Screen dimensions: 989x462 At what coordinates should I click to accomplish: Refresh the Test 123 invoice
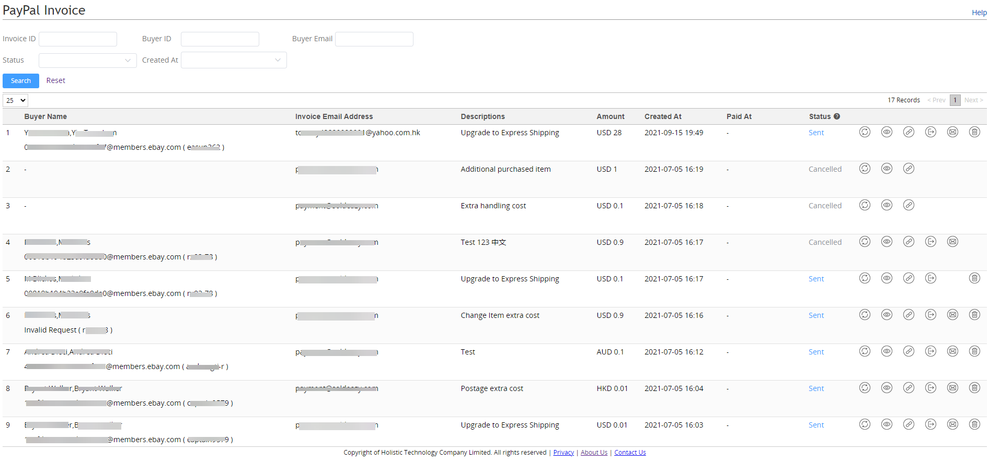click(x=865, y=242)
